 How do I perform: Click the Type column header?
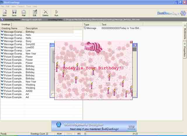pyautogui.click(x=91, y=25)
